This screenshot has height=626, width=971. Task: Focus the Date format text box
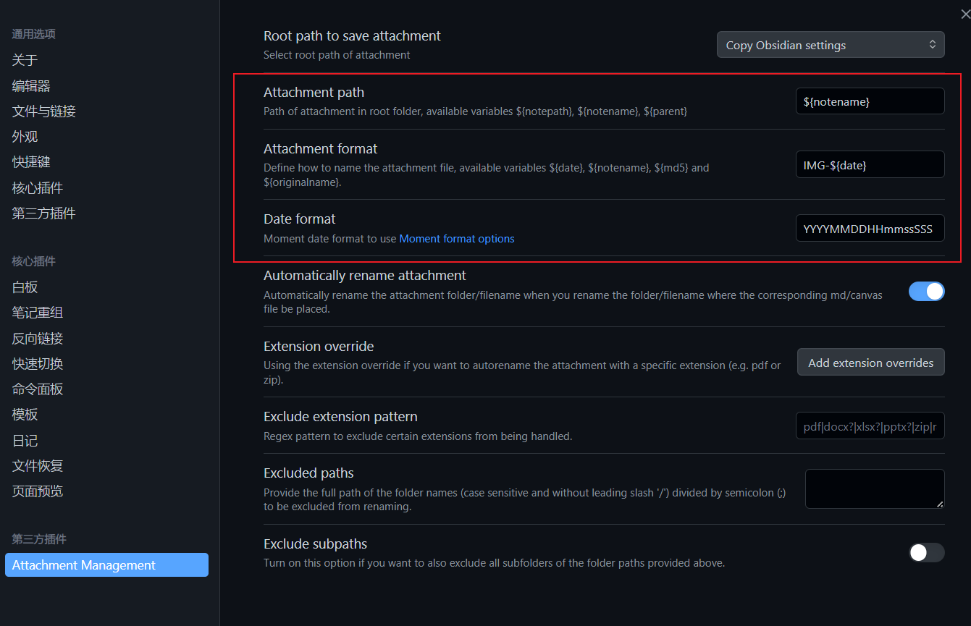click(870, 228)
